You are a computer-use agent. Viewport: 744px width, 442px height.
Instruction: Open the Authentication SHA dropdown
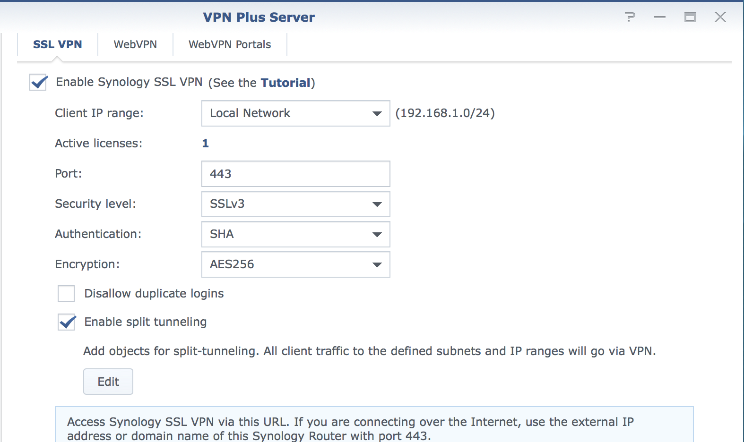pyautogui.click(x=296, y=234)
